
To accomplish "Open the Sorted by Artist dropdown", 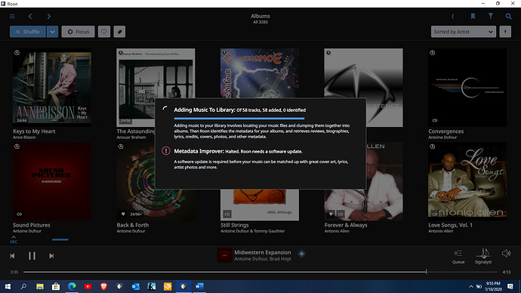I will coord(463,32).
